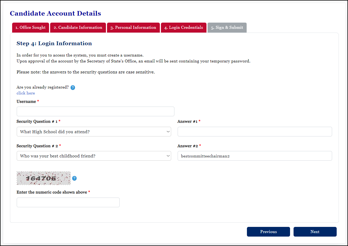Open the Security Question #1 dropdown
Image resolution: width=348 pixels, height=246 pixels.
pyautogui.click(x=94, y=132)
